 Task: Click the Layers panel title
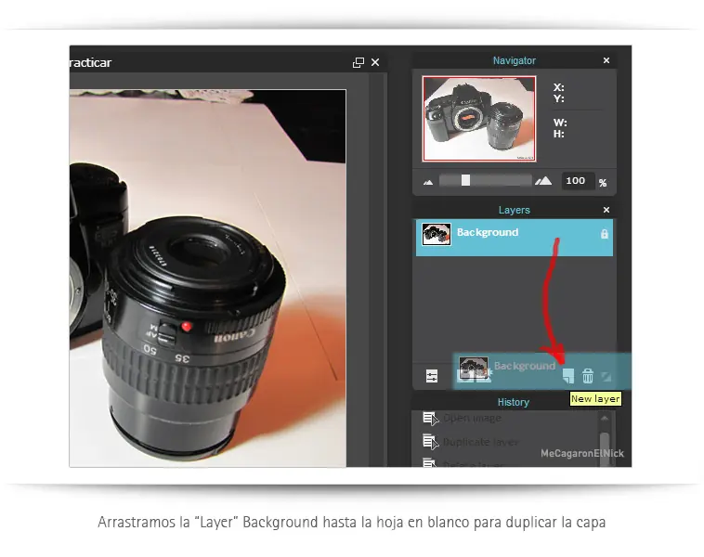(515, 210)
